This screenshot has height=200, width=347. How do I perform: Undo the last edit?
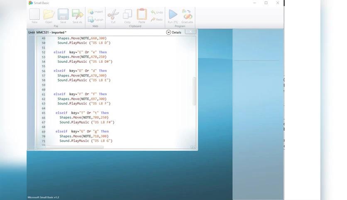click(x=156, y=12)
